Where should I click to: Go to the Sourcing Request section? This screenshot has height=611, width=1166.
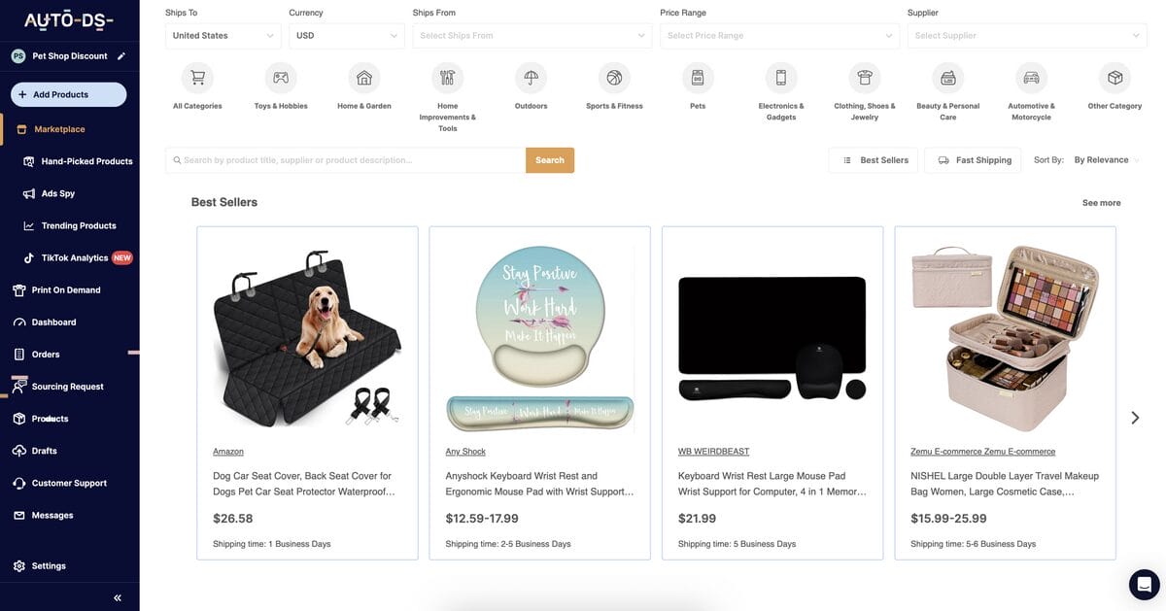(x=68, y=384)
